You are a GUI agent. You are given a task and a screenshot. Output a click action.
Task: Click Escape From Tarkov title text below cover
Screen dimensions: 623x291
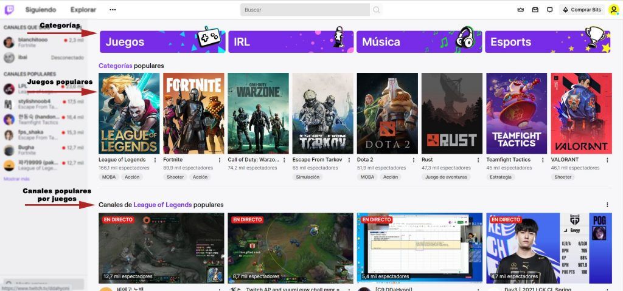pos(317,160)
